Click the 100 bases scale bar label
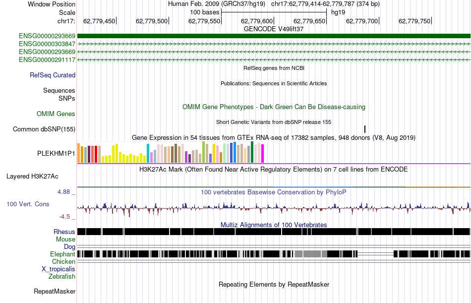471x303 pixels. click(x=205, y=12)
